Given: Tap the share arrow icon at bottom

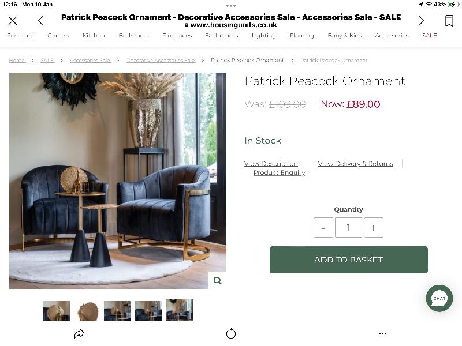Looking at the screenshot, I should [x=79, y=333].
